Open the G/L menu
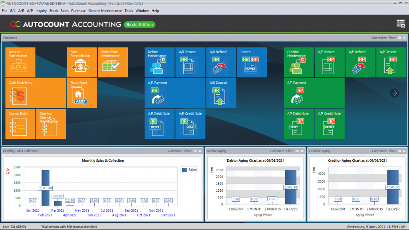Image resolution: width=409 pixels, height=230 pixels. tap(12, 11)
